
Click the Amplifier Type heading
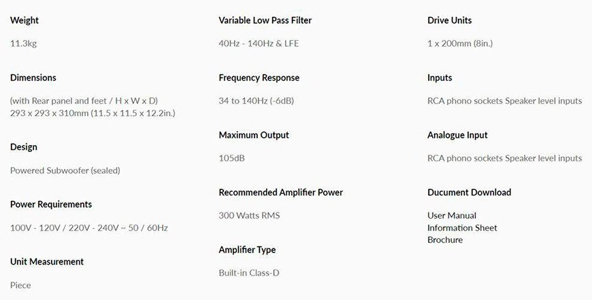coord(247,250)
